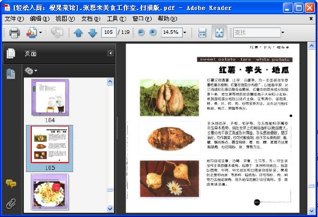Click the page label 104 under thumbnail

[x=50, y=120]
